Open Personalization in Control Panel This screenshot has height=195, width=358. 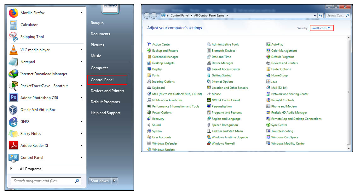tap(222, 106)
